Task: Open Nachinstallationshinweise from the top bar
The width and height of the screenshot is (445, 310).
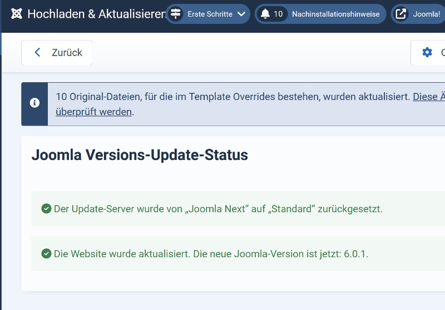Action: [x=335, y=14]
